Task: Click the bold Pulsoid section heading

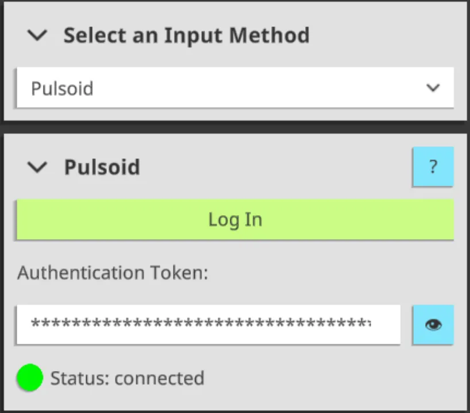Action: coord(102,167)
